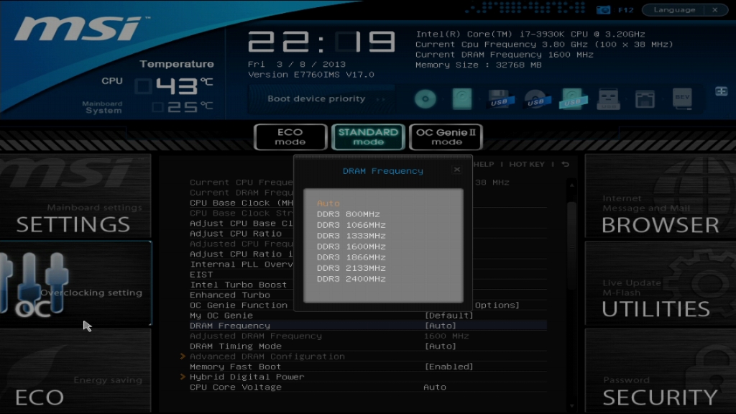This screenshot has height=414, width=736.
Task: Select DDR3 1333MHz option
Action: pos(351,236)
